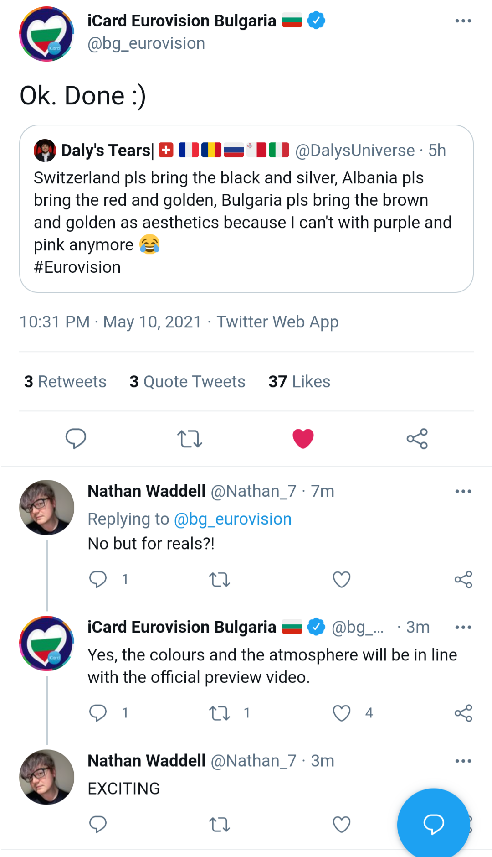
Task: Retweet the main 'Ok. Done :)' tweet
Action: click(190, 439)
